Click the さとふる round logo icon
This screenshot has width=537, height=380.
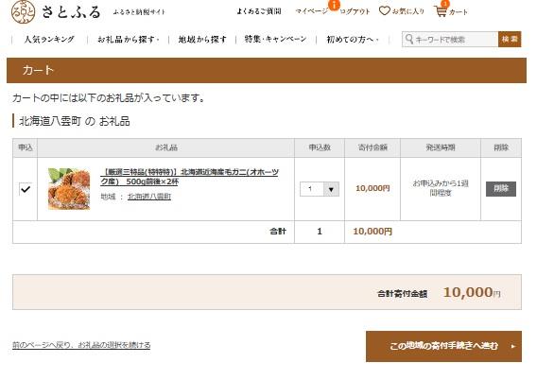pos(23,11)
